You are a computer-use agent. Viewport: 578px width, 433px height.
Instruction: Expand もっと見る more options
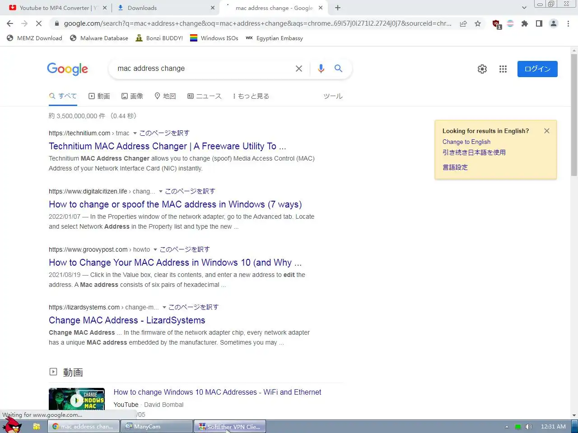tap(251, 96)
